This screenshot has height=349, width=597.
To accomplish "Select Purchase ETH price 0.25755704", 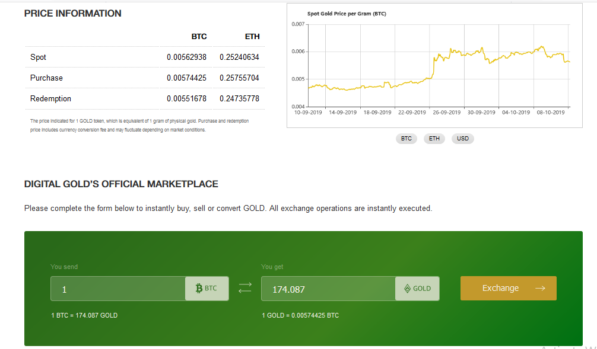I will [x=239, y=78].
